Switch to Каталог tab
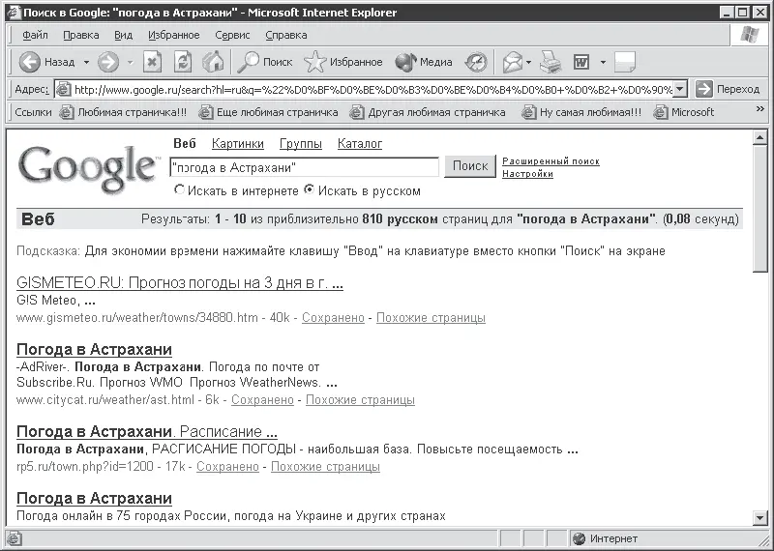The image size is (774, 551). pyautogui.click(x=360, y=143)
